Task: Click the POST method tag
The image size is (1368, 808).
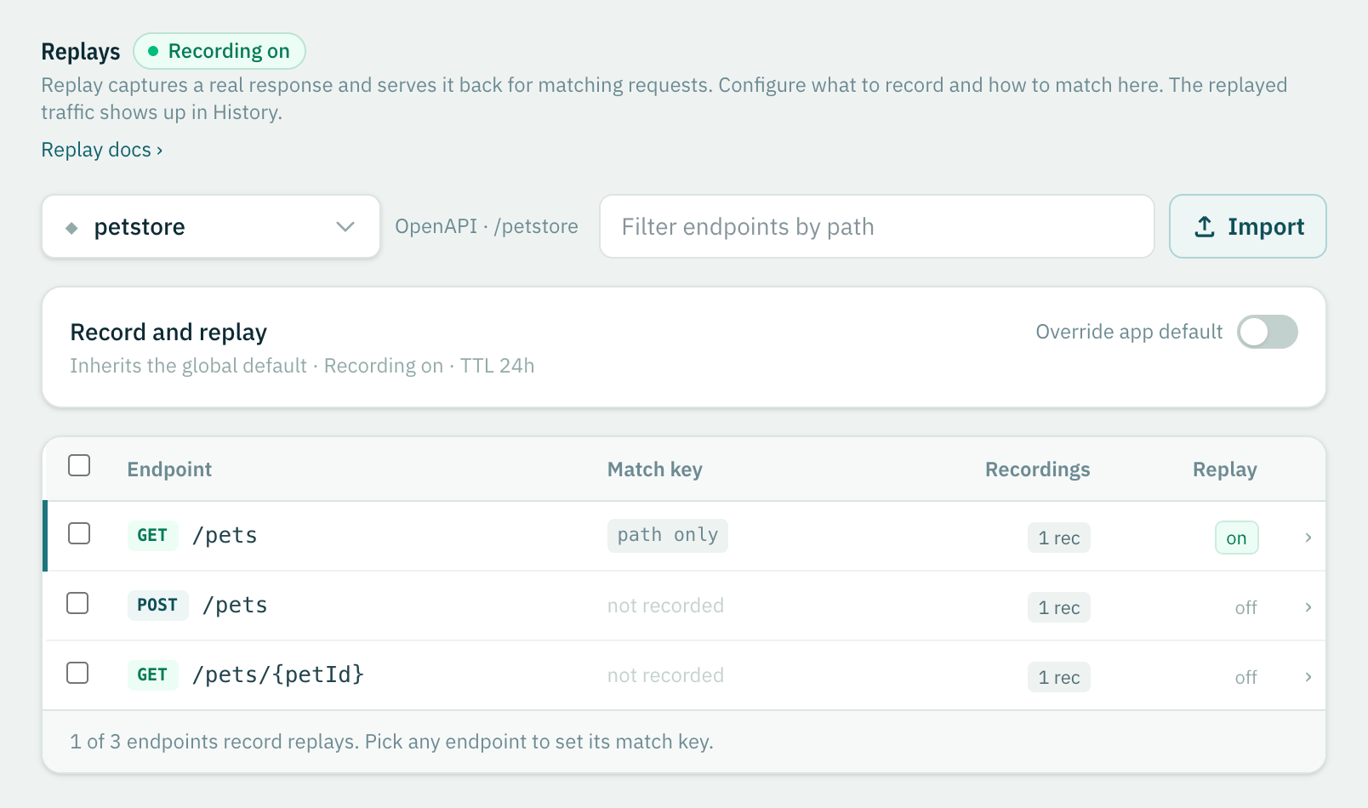Action: point(157,605)
